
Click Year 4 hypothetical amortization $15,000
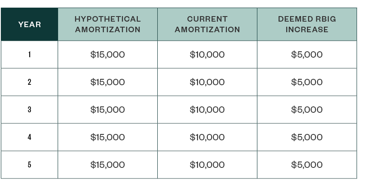pyautogui.click(x=108, y=137)
